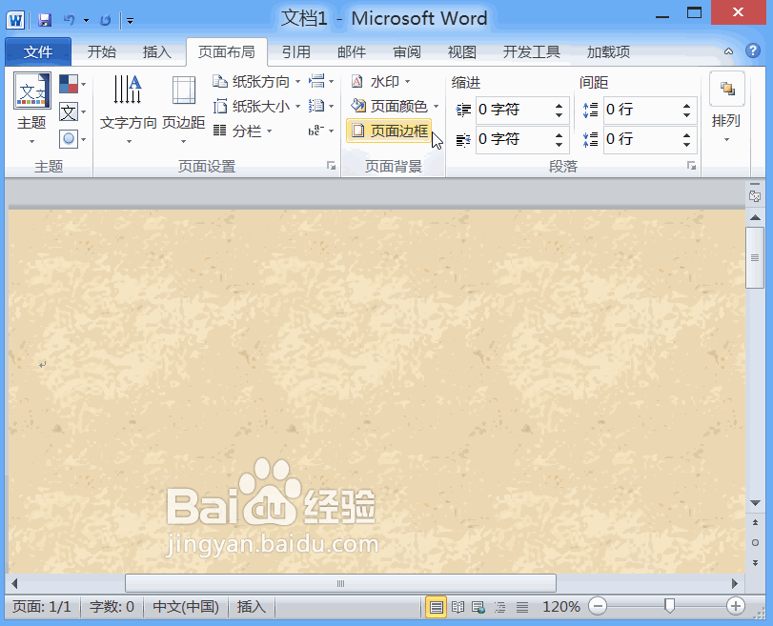773x626 pixels.
Task: Open the 页面颜色 page color menu
Action: tap(395, 106)
